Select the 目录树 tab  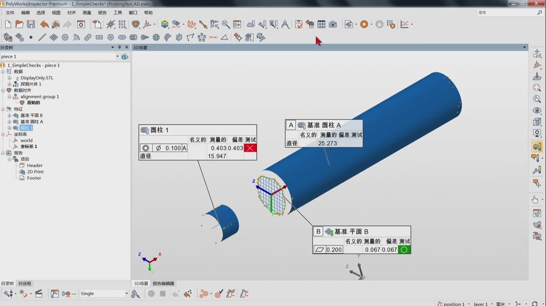pos(7,283)
